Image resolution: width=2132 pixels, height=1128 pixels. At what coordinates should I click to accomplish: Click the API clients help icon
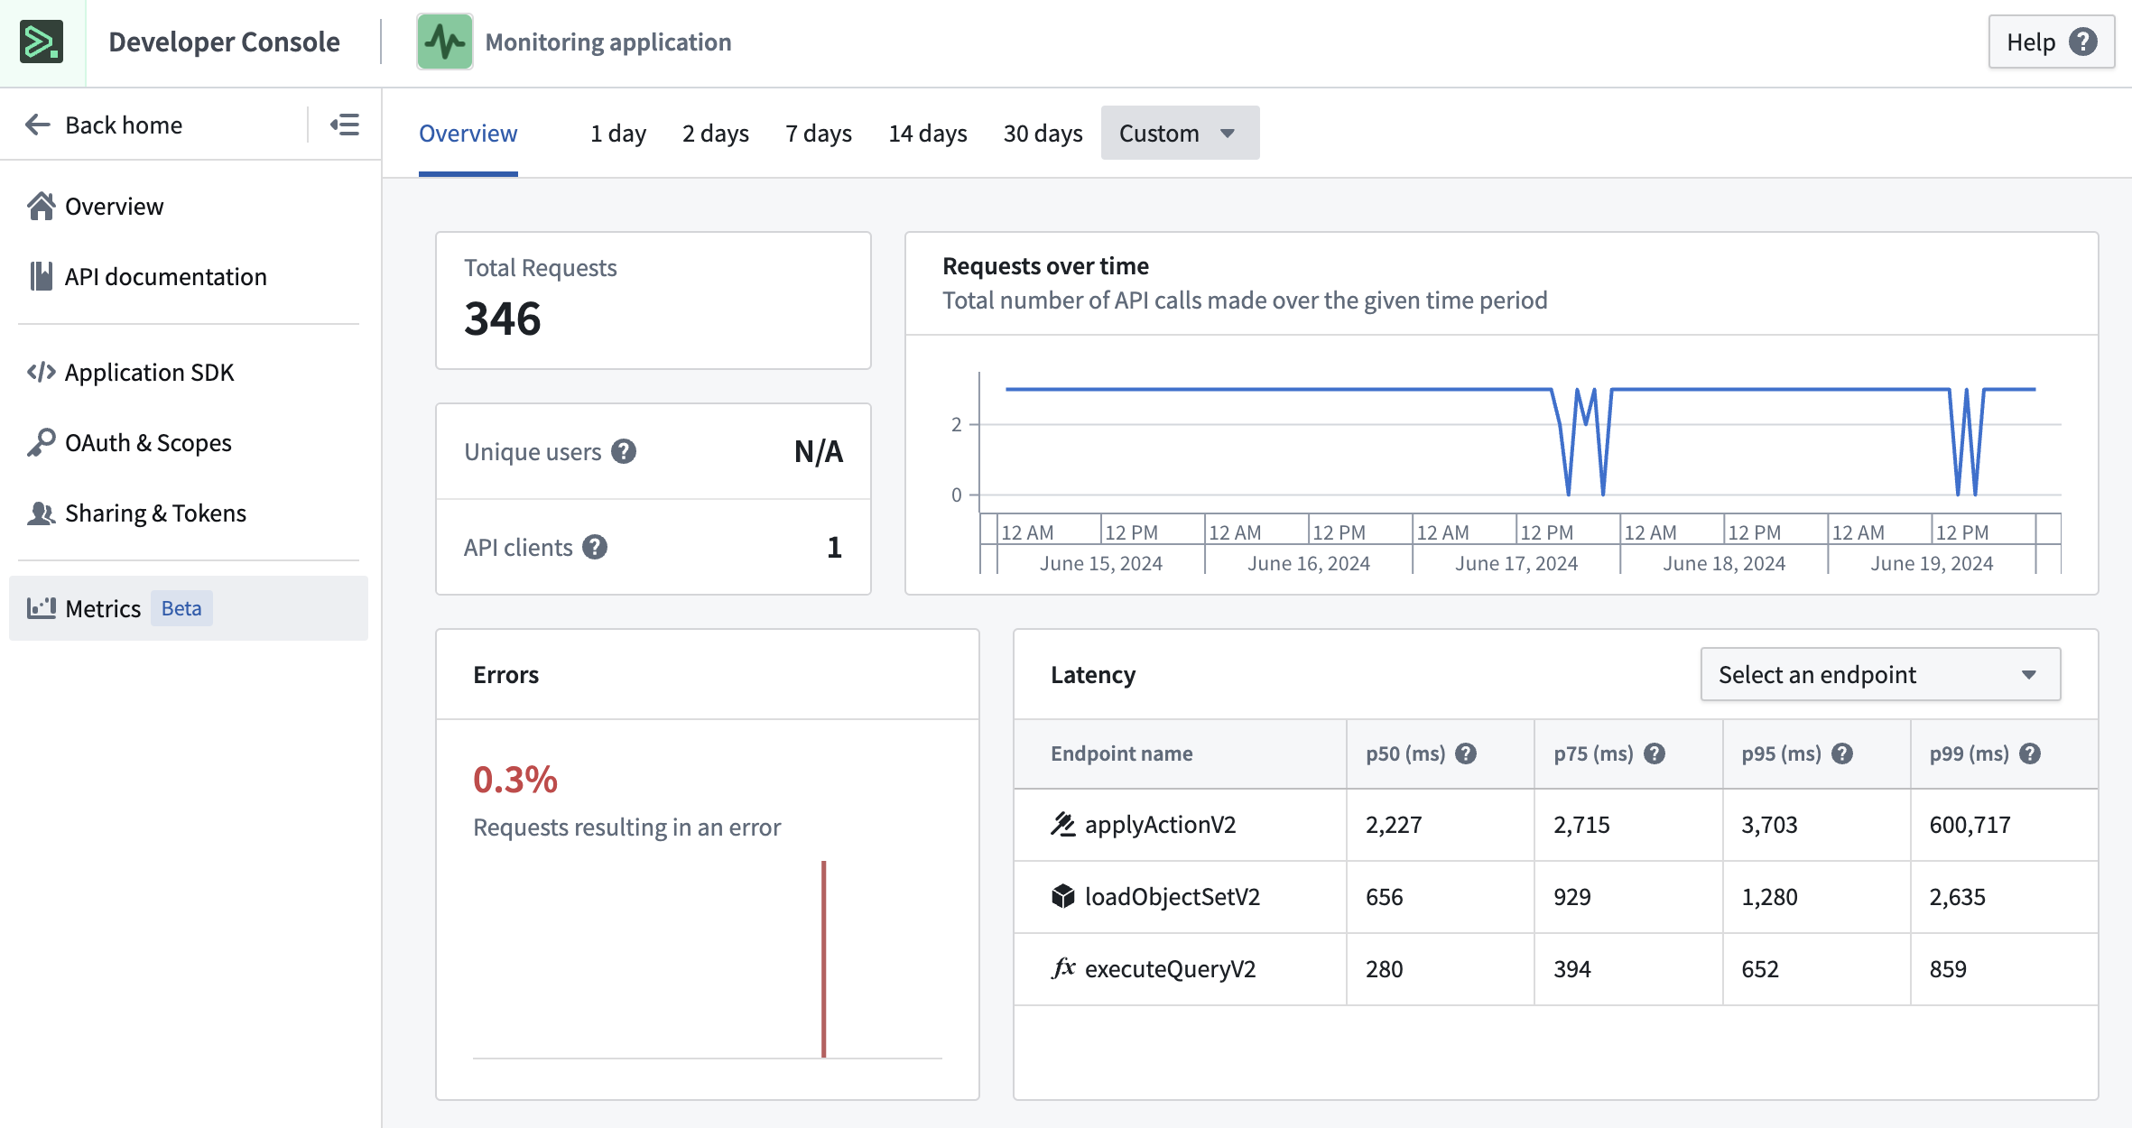click(x=595, y=546)
